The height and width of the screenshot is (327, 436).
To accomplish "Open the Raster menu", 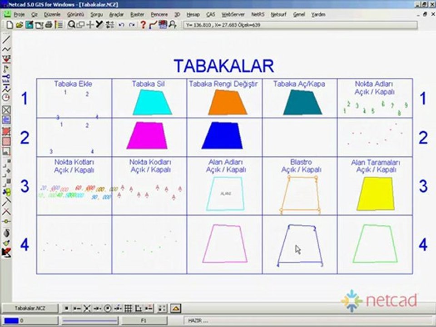I will [137, 15].
